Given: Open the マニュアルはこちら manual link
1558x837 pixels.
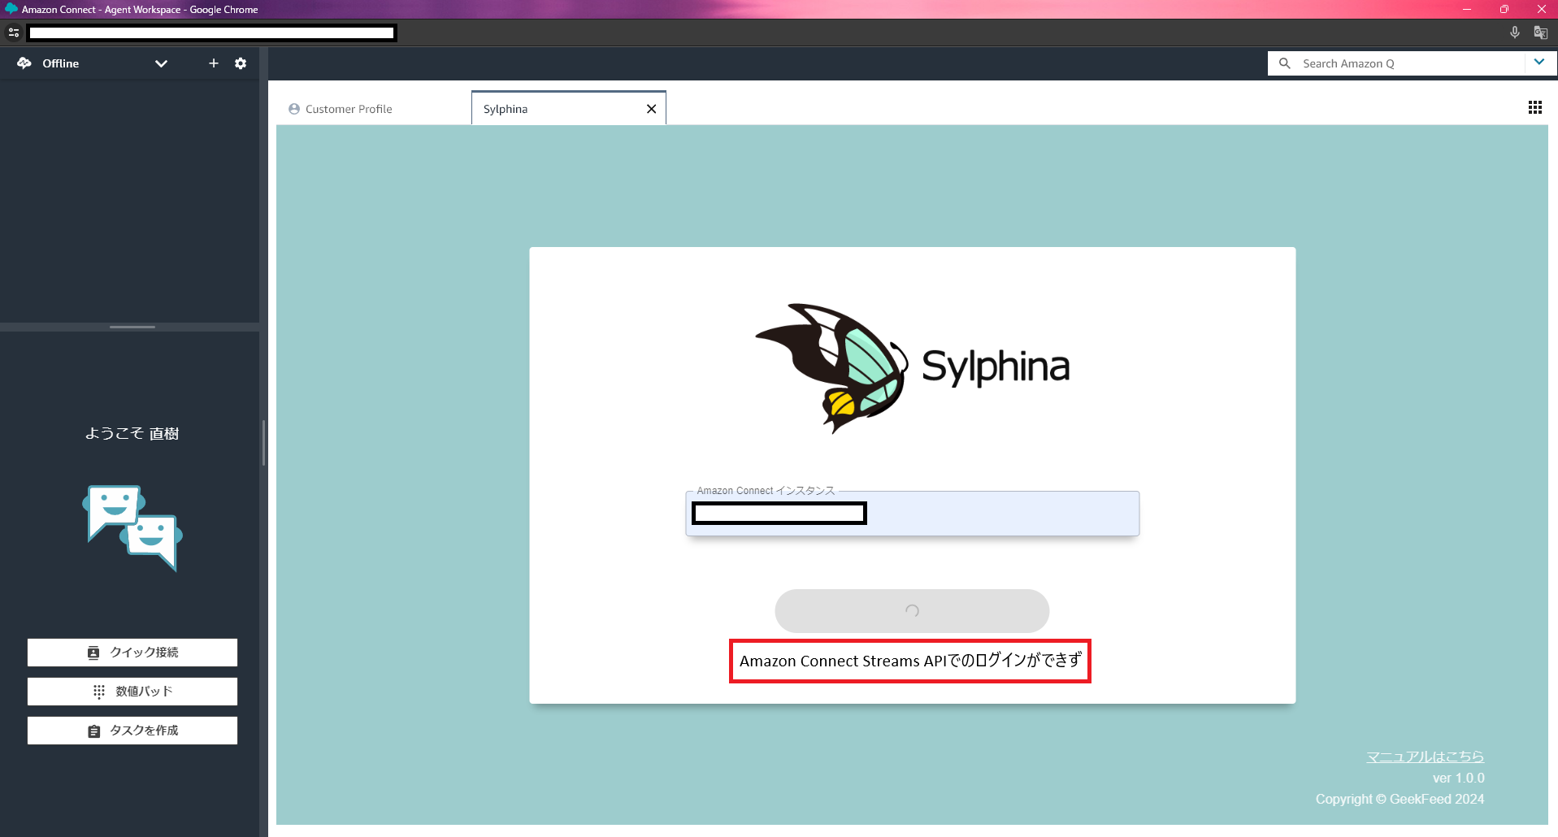Looking at the screenshot, I should [x=1424, y=756].
